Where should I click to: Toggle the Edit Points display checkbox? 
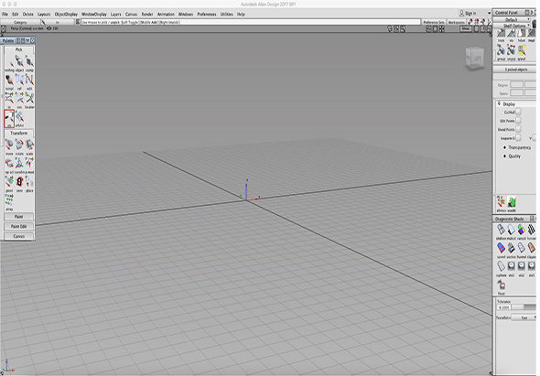tap(518, 121)
